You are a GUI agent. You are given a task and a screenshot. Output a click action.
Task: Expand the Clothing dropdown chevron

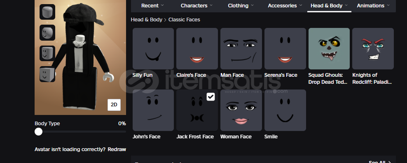point(252,5)
